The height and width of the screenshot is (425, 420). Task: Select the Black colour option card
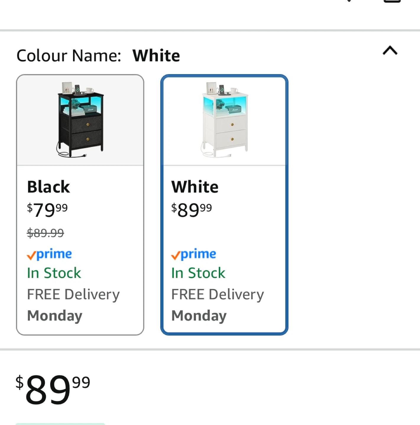(80, 204)
